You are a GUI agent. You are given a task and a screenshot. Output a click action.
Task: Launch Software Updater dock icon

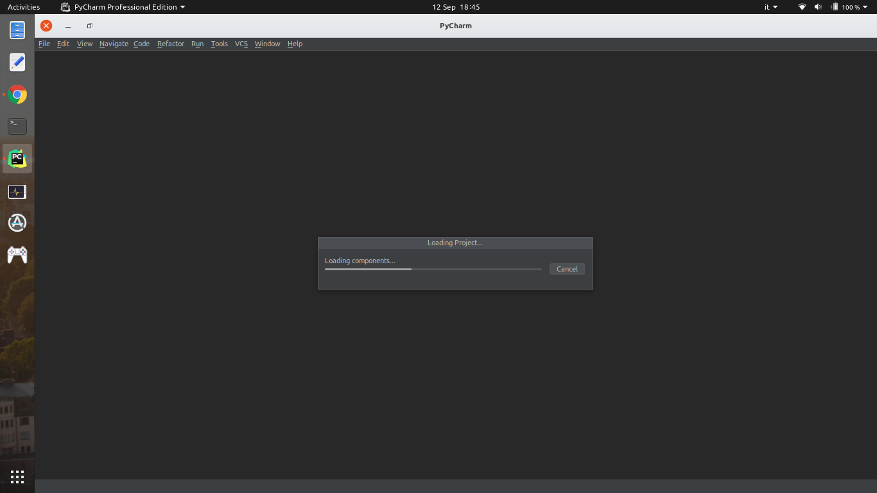[17, 223]
